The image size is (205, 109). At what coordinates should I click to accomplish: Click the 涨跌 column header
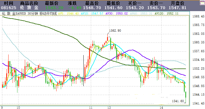click(72, 3)
